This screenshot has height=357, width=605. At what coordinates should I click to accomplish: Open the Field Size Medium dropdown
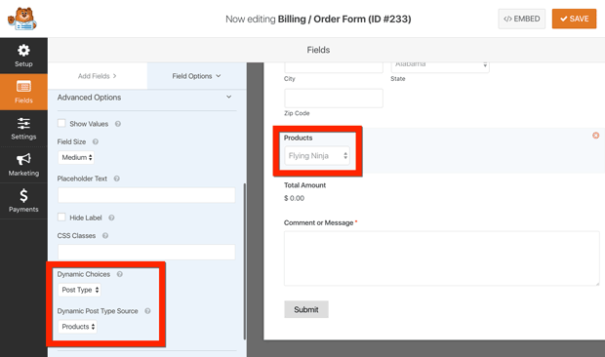[76, 157]
